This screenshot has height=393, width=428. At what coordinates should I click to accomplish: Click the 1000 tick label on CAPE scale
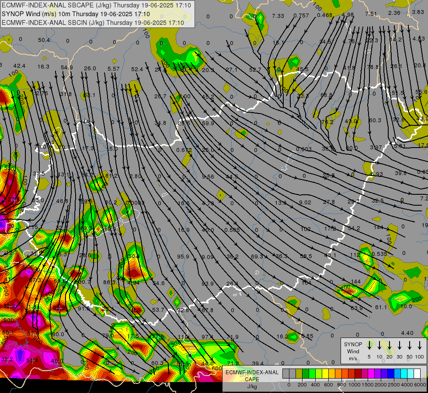coord(355,385)
